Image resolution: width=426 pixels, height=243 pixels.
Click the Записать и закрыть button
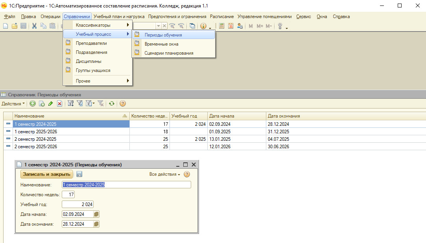(47, 174)
